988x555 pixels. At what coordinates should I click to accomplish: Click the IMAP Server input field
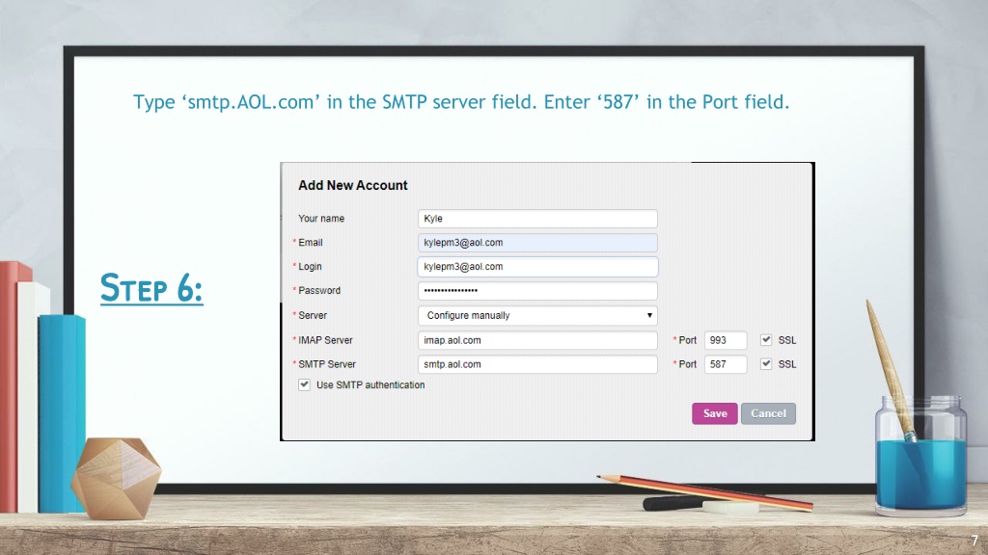(537, 340)
